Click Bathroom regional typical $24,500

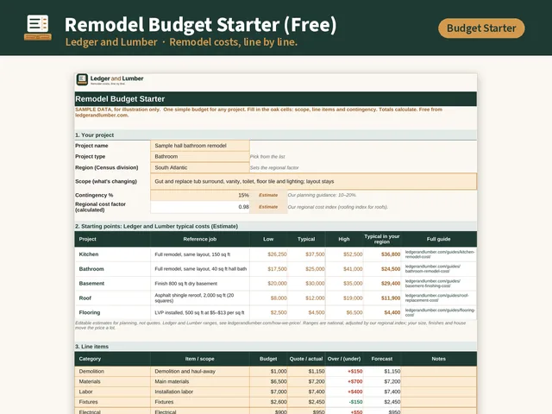[x=391, y=269]
